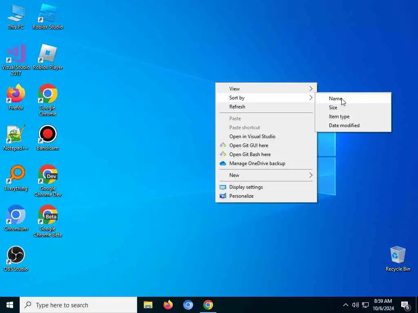Expand the View submenu
Screen dimensions: 418x313
point(266,88)
